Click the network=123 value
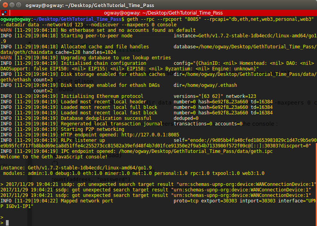 point(241,96)
